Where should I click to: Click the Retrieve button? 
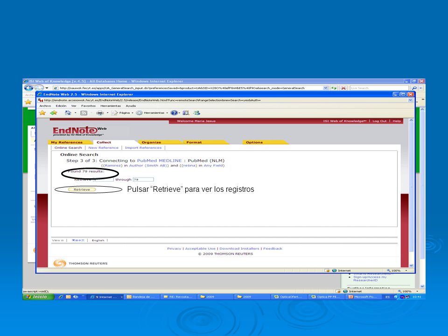[82, 189]
